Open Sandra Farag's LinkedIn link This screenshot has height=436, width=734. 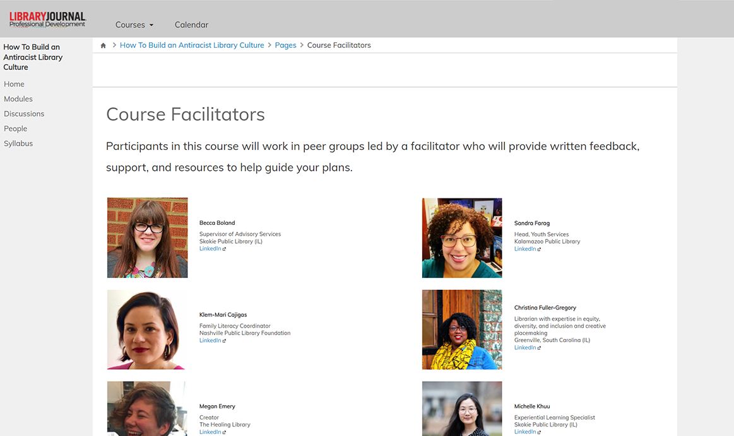pyautogui.click(x=526, y=249)
